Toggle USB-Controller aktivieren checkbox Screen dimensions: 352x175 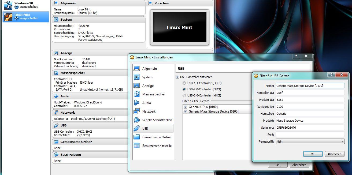pyautogui.click(x=177, y=77)
